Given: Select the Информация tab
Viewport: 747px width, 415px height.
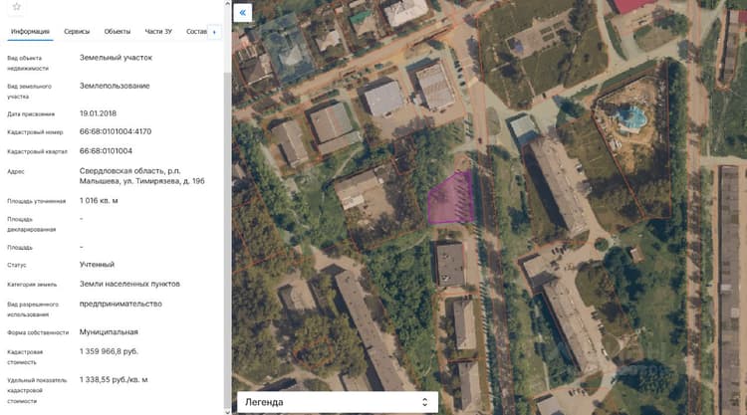Looking at the screenshot, I should point(30,32).
